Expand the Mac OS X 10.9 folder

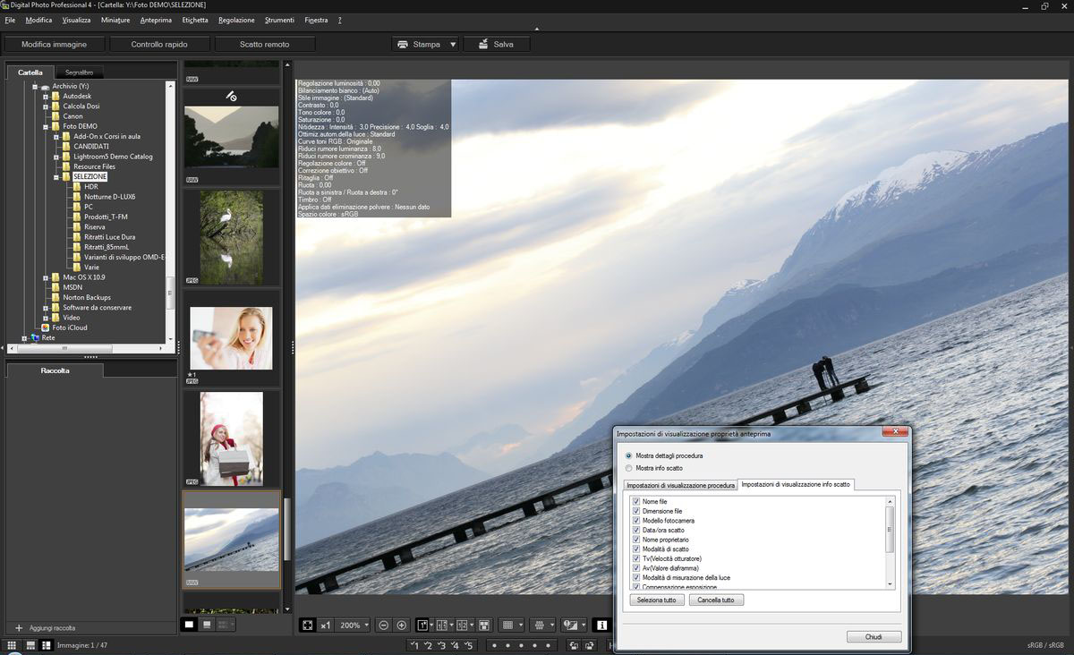[45, 277]
